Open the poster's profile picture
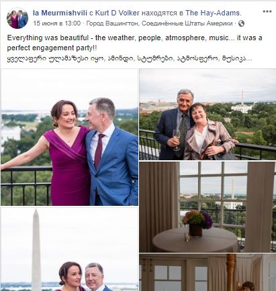Screen dimensions: 276x291 [17, 18]
